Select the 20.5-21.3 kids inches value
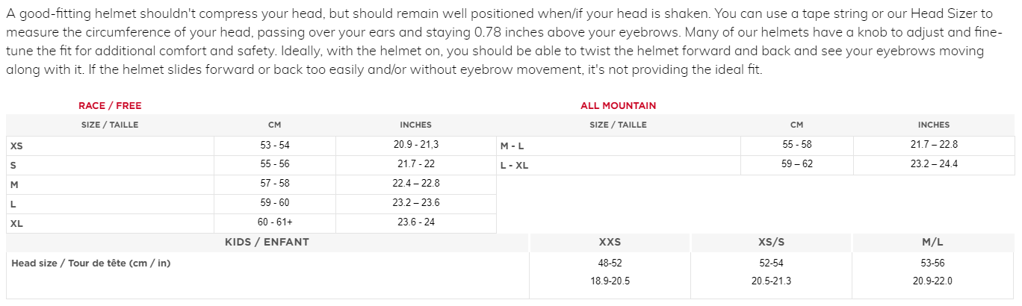 coord(771,281)
